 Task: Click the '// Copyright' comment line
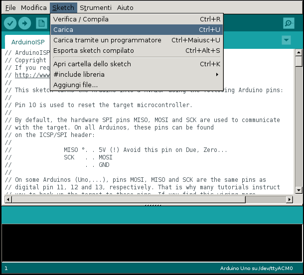coord(25,60)
